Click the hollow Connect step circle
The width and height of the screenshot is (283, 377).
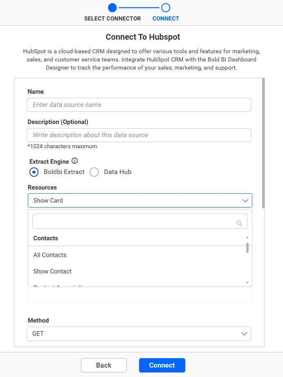(x=166, y=7)
